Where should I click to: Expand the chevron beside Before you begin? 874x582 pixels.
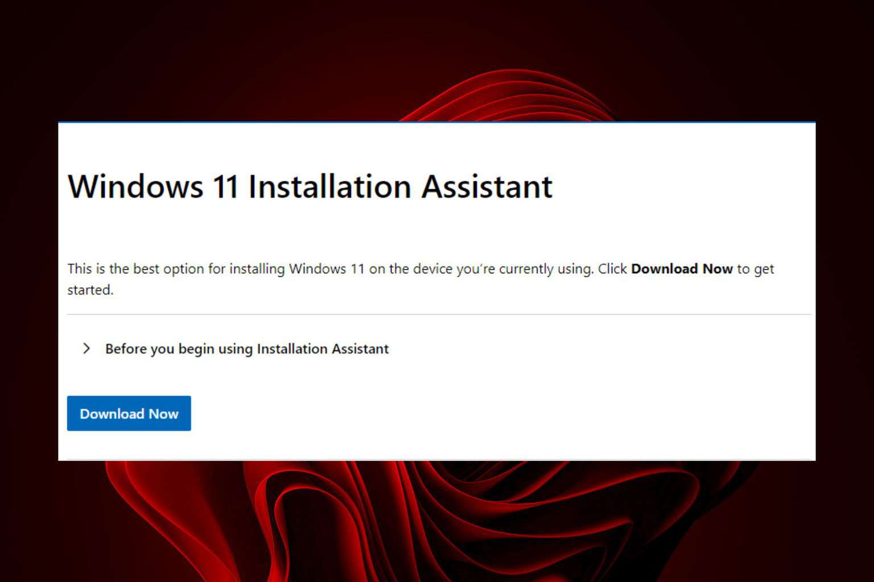click(x=86, y=348)
